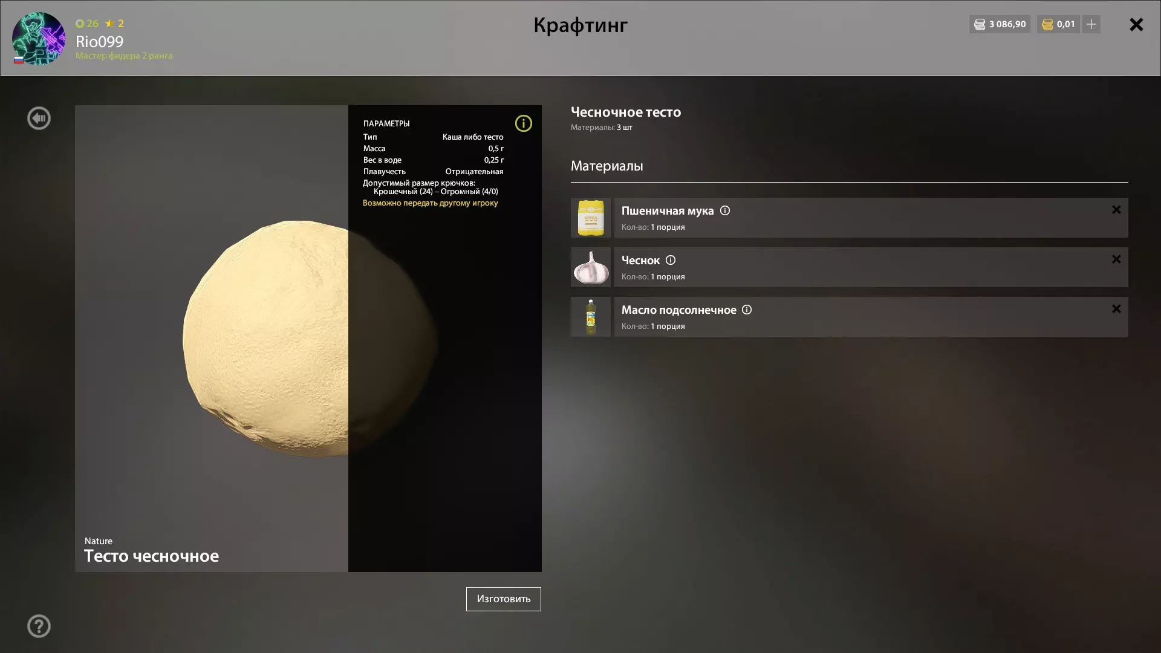Click the Rio099 player name
Image resolution: width=1161 pixels, height=653 pixels.
click(x=99, y=42)
